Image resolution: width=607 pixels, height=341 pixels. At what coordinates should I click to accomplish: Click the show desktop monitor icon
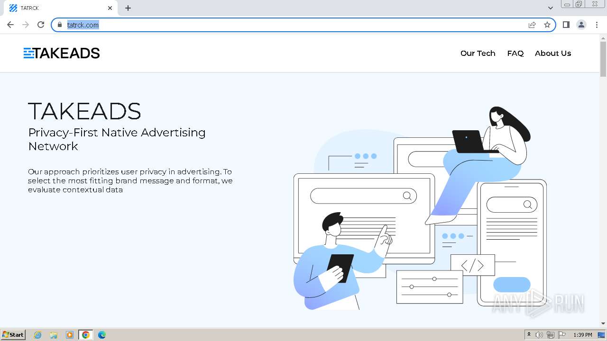pos(602,335)
